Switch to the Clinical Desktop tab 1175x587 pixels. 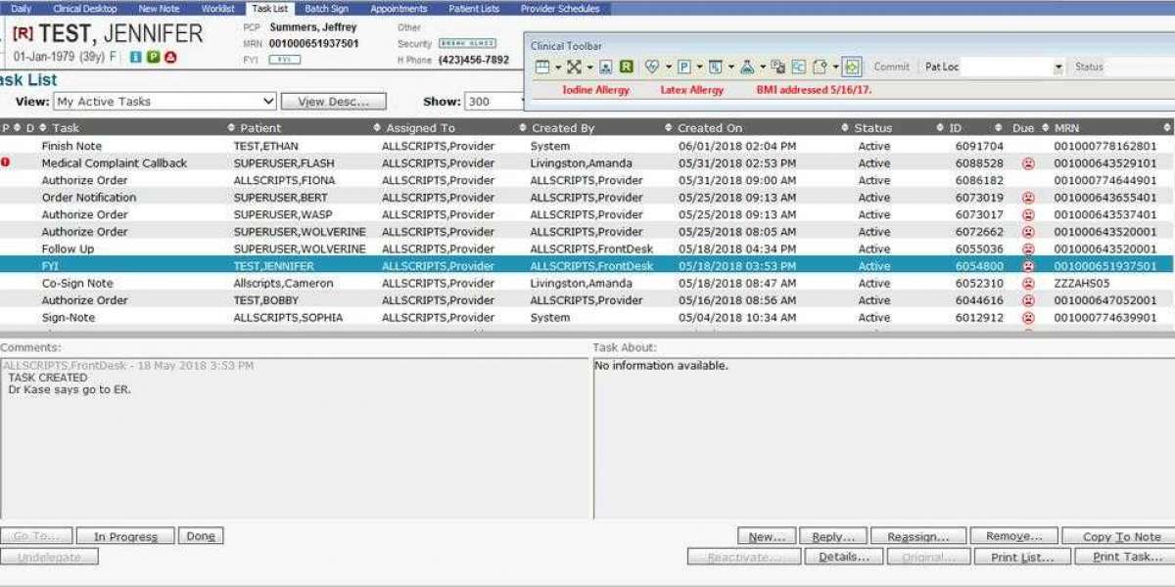tap(85, 8)
